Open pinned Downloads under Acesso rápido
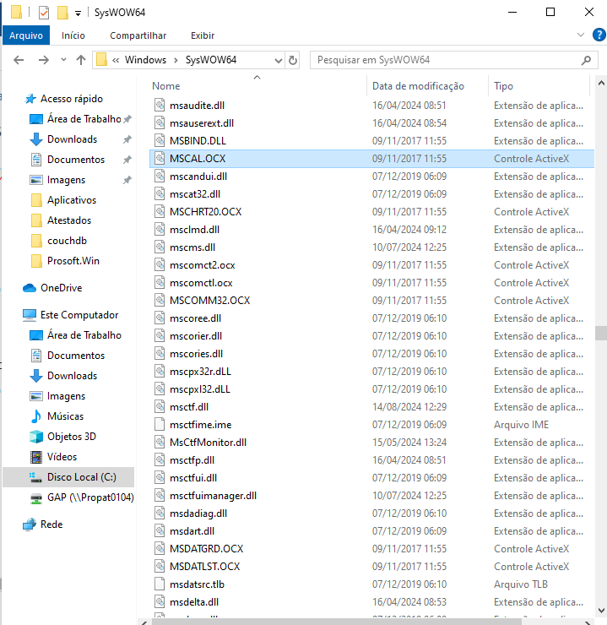Viewport: 607px width, 625px height. tap(72, 139)
